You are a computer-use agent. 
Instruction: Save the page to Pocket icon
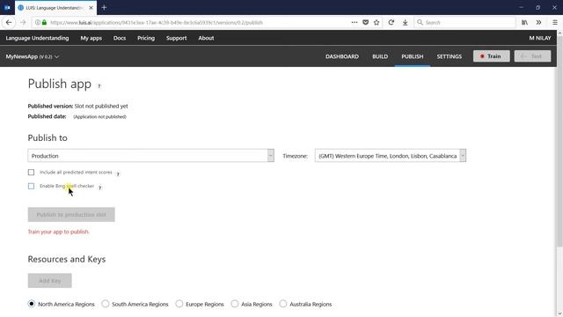366,22
